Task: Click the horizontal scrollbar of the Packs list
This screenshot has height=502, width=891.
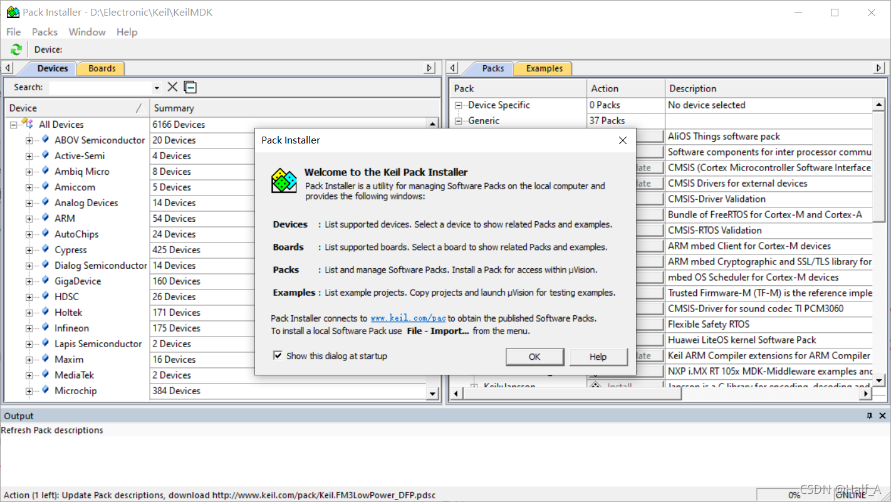Action: point(661,394)
